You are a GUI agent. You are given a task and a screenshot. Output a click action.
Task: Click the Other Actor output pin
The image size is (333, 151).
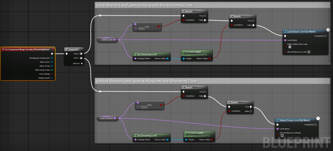pos(52,62)
